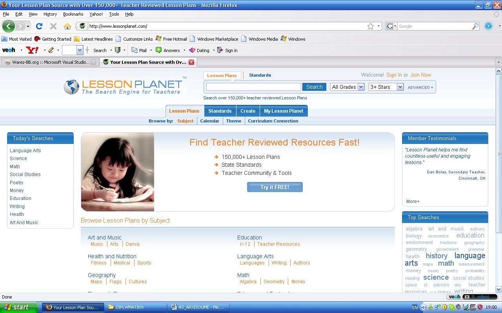Click the Join Now link
Image resolution: width=502 pixels, height=313 pixels.
[421, 75]
